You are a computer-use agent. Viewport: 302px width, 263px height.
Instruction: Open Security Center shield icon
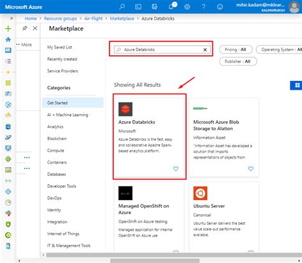point(8,224)
